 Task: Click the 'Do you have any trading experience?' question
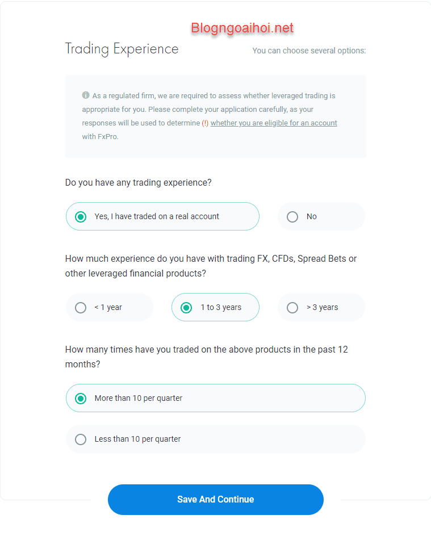(138, 183)
